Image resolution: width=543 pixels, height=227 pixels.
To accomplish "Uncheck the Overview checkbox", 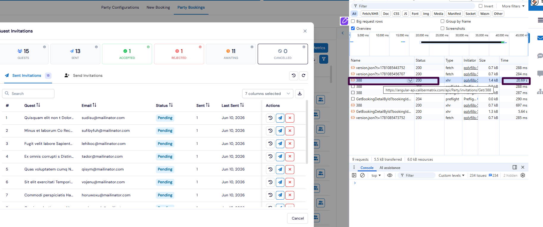I will tap(353, 28).
